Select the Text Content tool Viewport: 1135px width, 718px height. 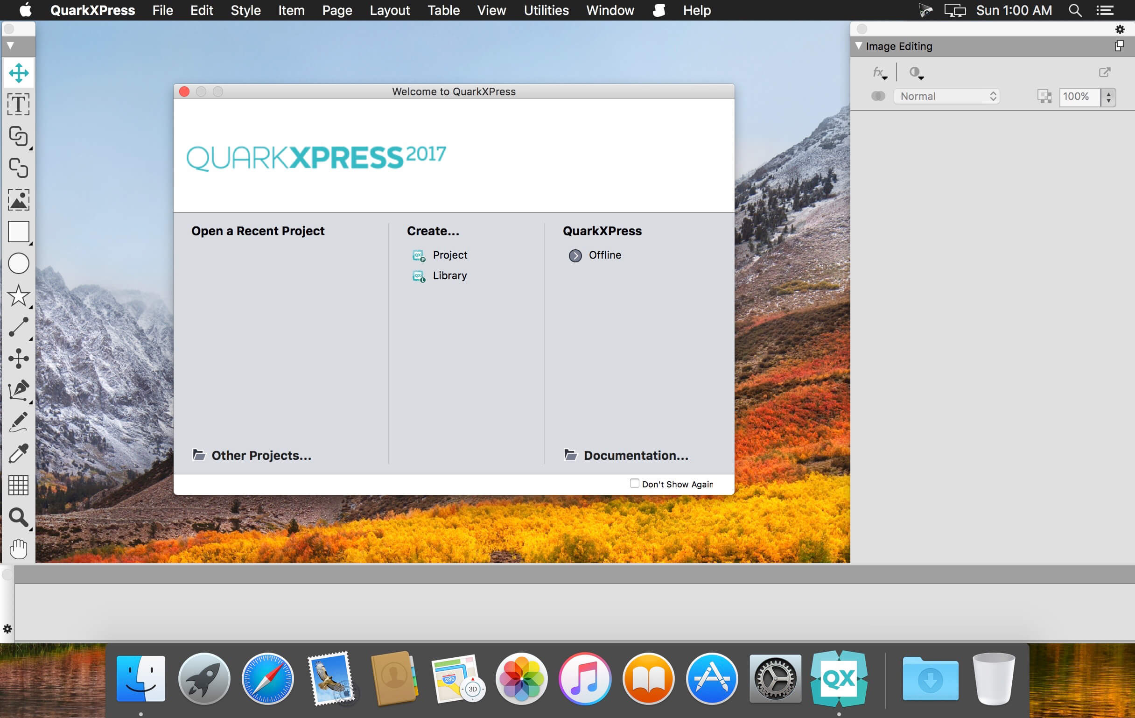[18, 104]
